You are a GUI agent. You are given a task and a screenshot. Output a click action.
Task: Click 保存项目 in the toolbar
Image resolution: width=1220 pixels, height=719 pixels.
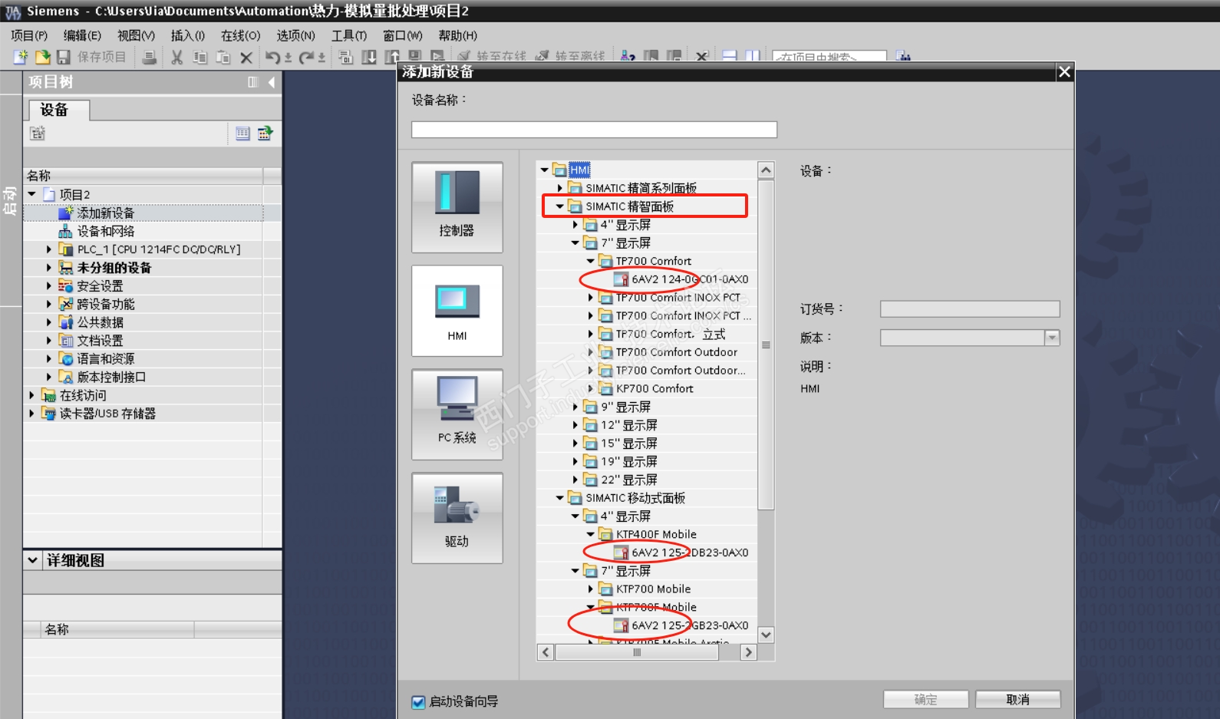tap(101, 57)
